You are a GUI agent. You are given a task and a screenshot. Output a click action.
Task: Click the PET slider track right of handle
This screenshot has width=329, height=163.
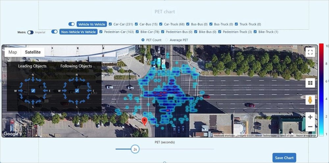[x=177, y=149]
